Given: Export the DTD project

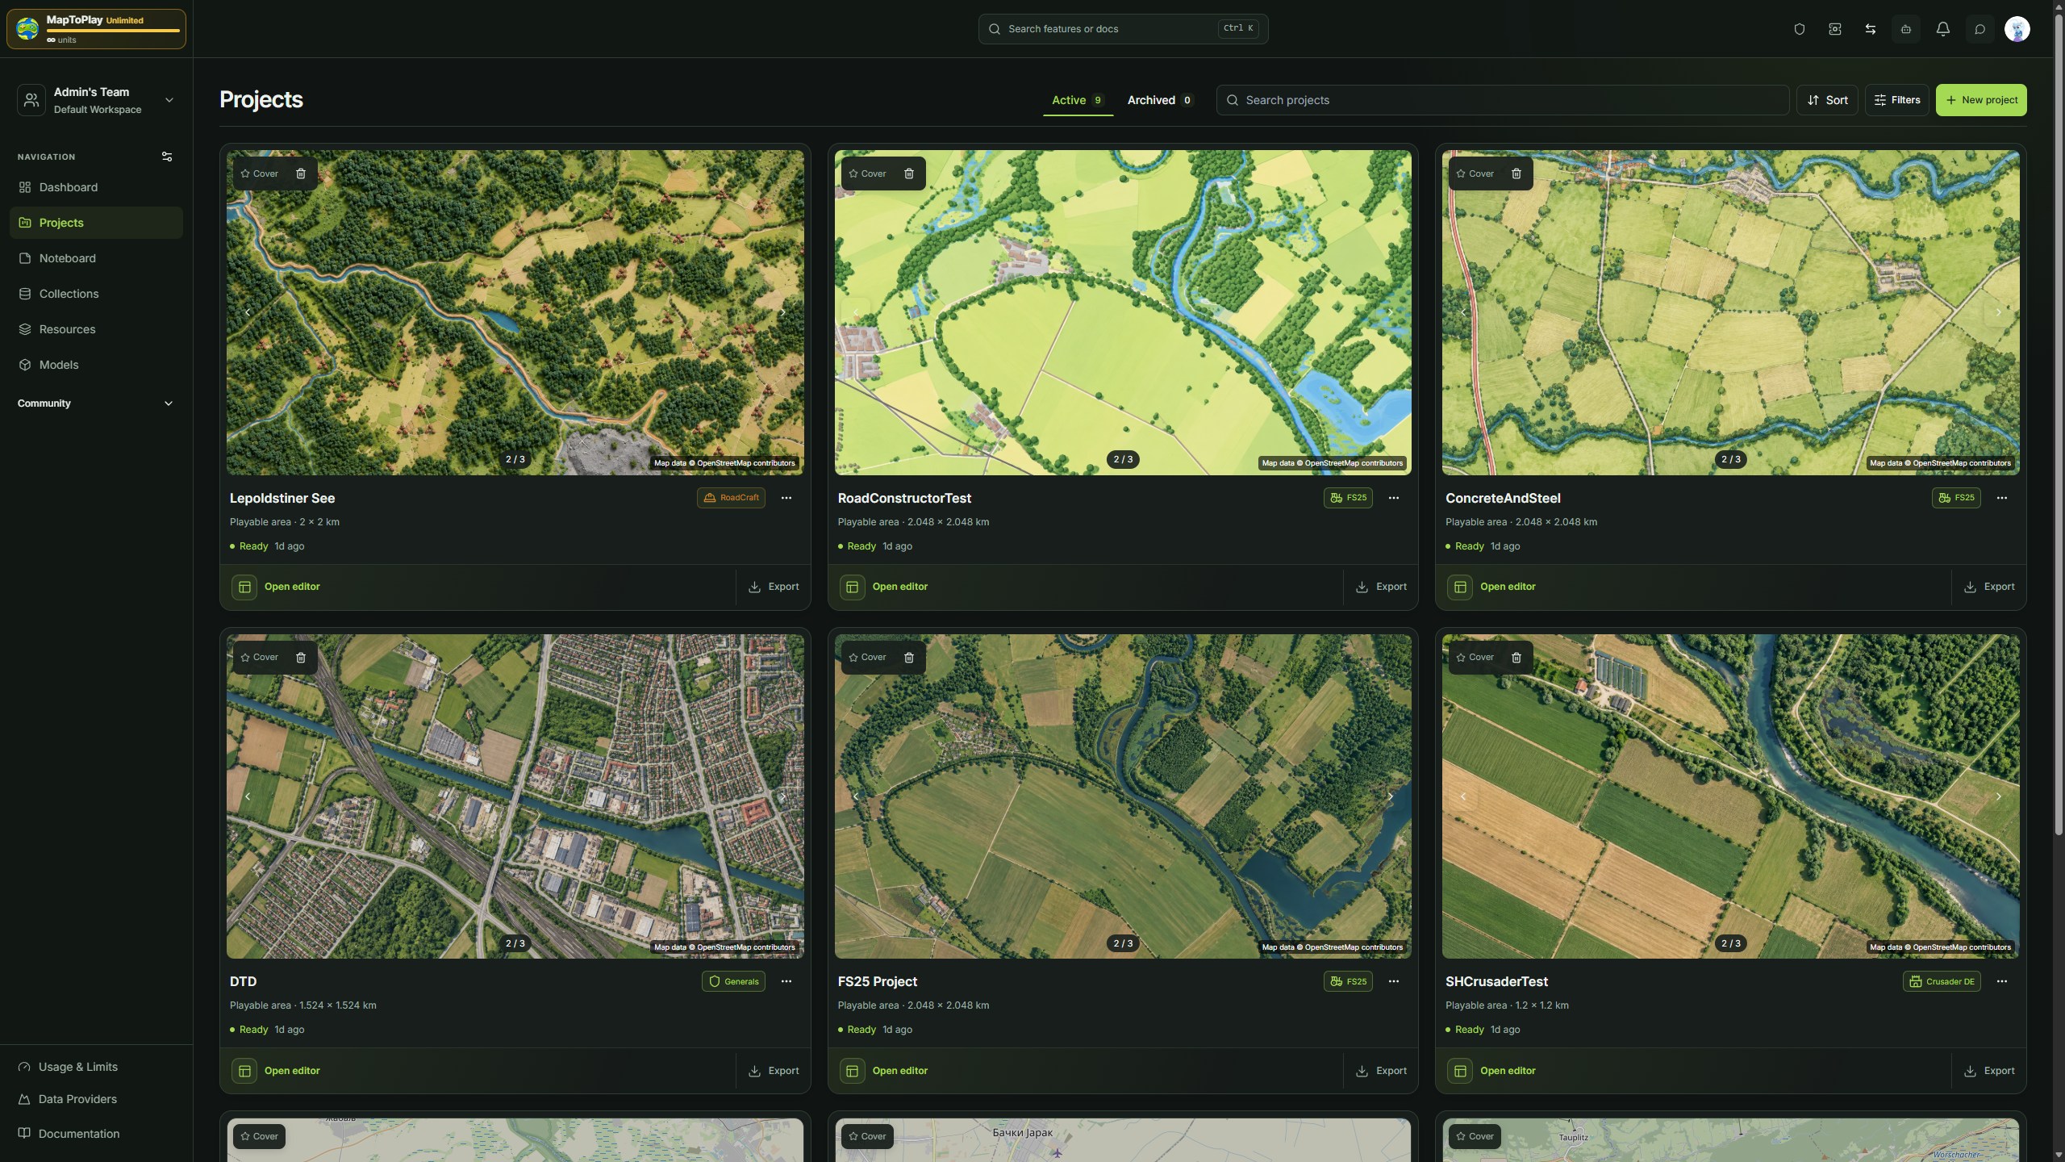Looking at the screenshot, I should coord(774,1071).
